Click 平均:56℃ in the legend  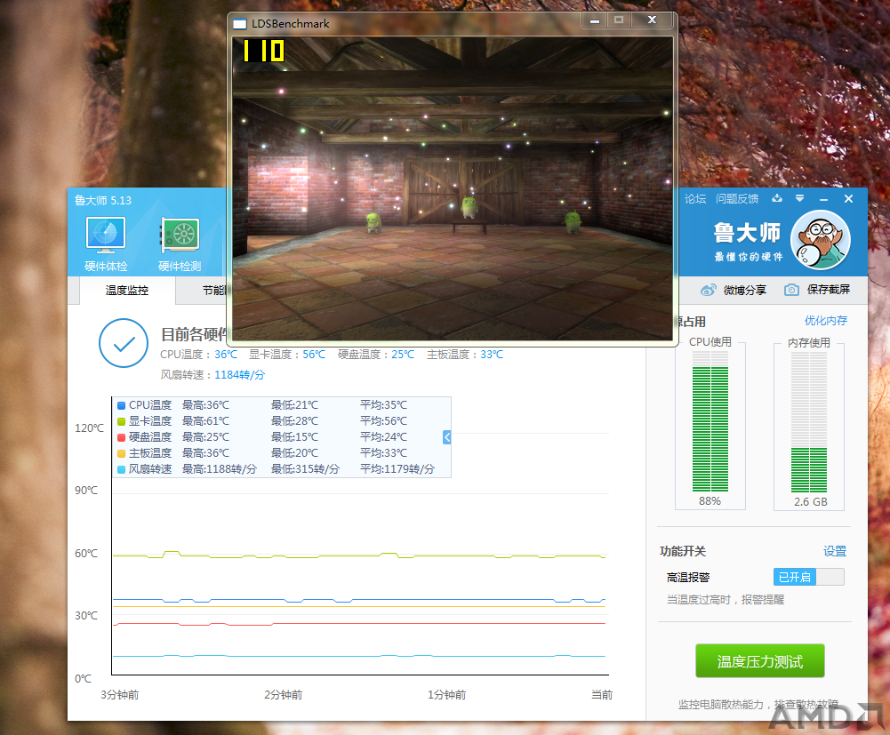(384, 421)
